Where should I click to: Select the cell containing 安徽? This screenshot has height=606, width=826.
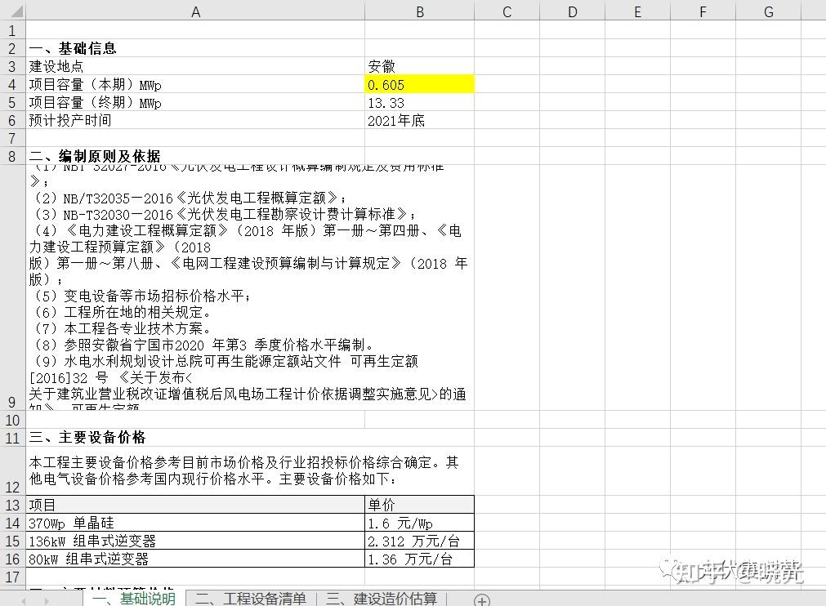click(419, 65)
